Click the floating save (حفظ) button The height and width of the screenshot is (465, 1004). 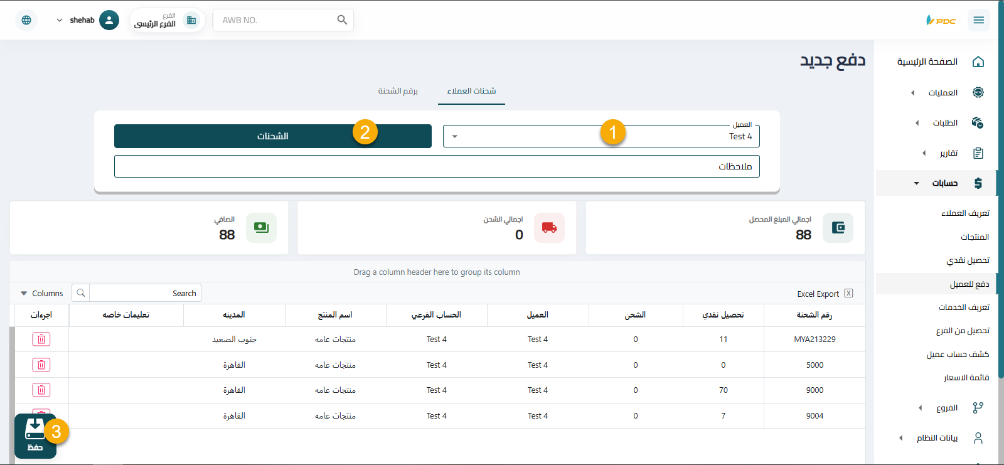[x=35, y=436]
